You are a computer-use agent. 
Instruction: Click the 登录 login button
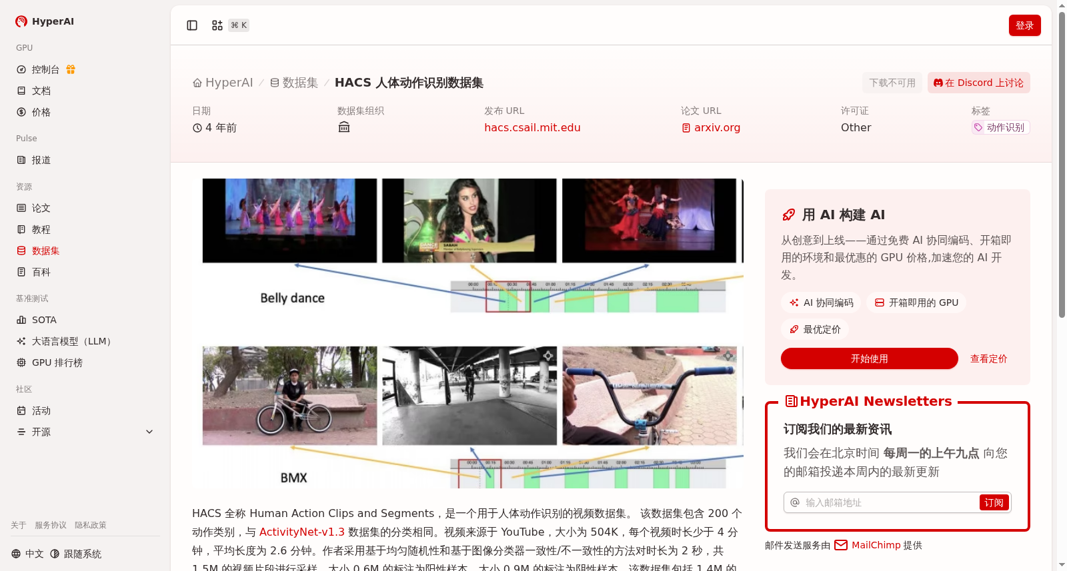point(1025,25)
